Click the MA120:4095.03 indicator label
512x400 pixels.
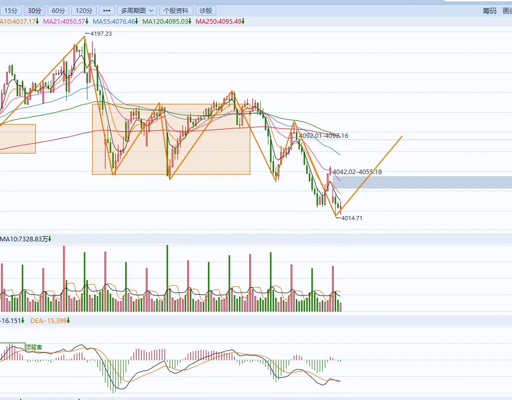click(x=167, y=22)
